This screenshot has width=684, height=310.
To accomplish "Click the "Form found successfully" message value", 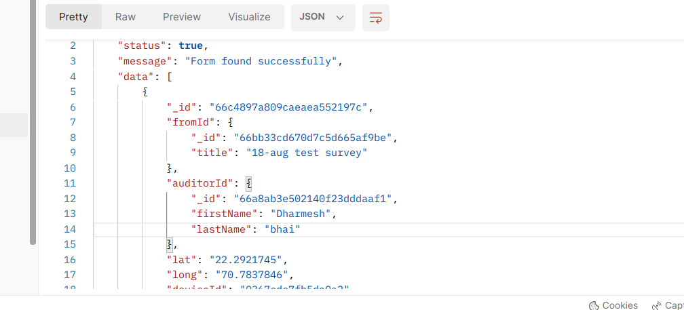I will 261,61.
